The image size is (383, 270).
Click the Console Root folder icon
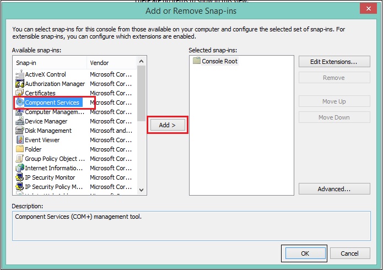click(x=197, y=61)
